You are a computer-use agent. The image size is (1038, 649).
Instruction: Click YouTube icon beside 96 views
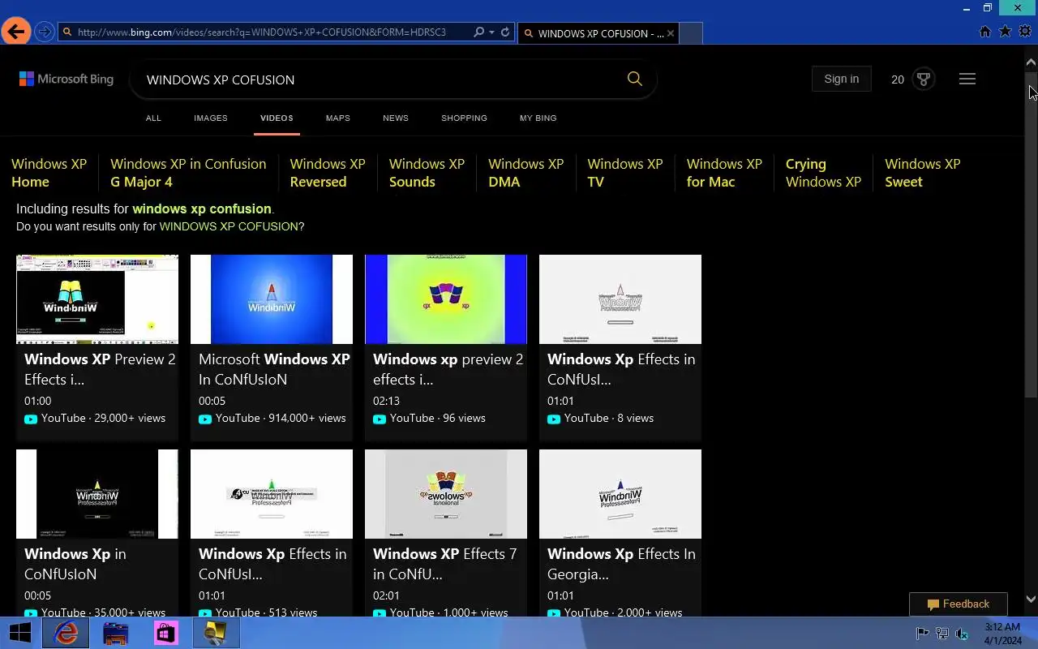[x=380, y=419]
